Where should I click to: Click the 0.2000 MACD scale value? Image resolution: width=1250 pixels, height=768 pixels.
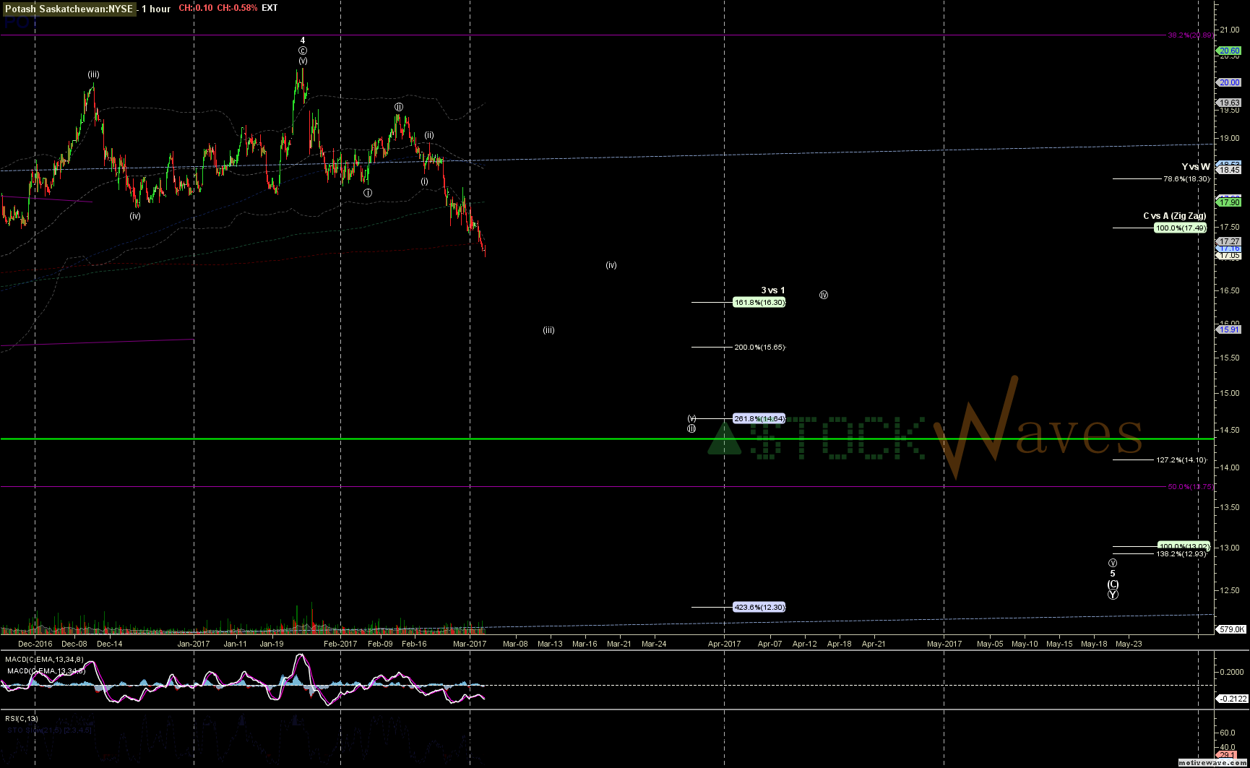1232,672
